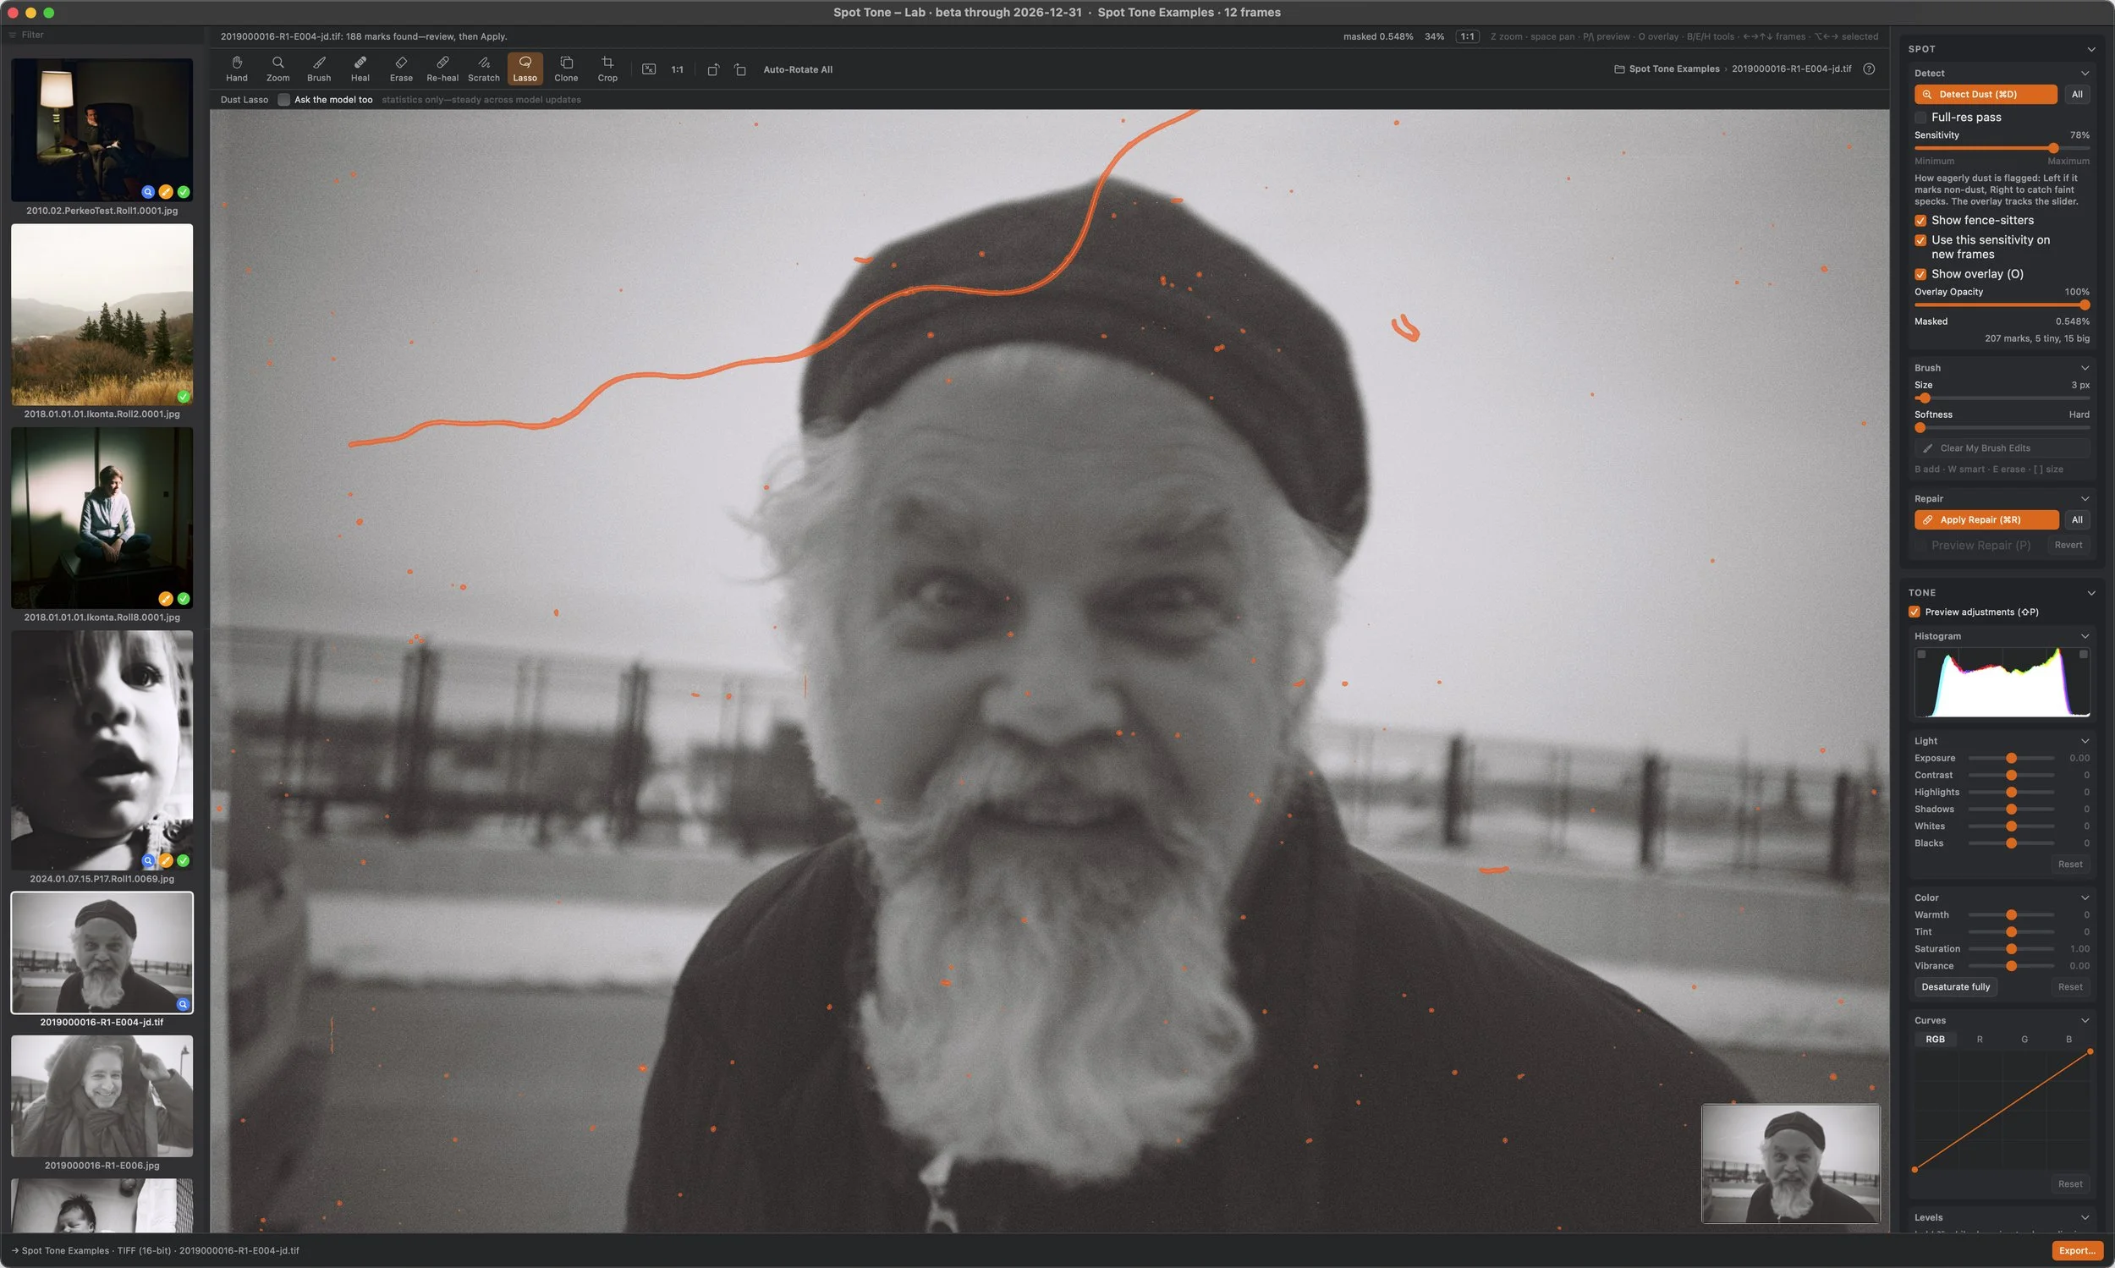Collapse the Detect section
Viewport: 2115px width, 1268px height.
pyautogui.click(x=2085, y=74)
